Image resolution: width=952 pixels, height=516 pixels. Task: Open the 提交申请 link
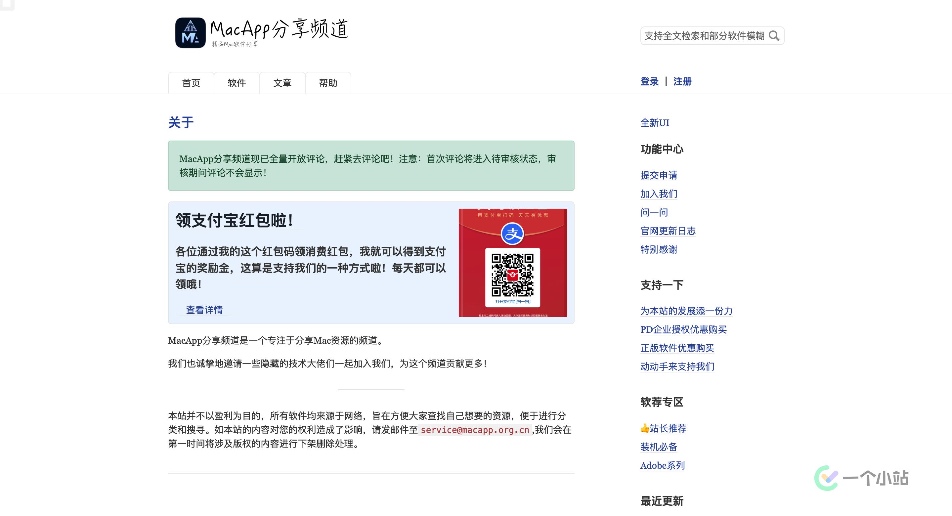click(x=659, y=175)
